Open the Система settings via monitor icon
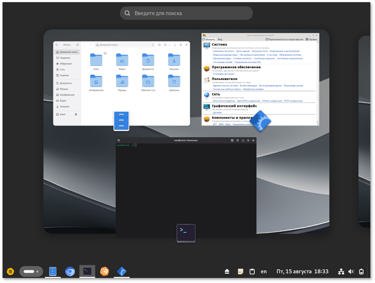 (x=207, y=46)
